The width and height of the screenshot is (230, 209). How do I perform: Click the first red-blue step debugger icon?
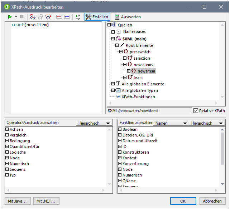33,17
